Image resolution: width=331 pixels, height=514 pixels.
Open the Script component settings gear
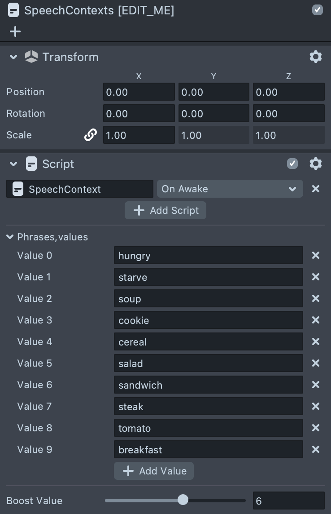point(316,164)
